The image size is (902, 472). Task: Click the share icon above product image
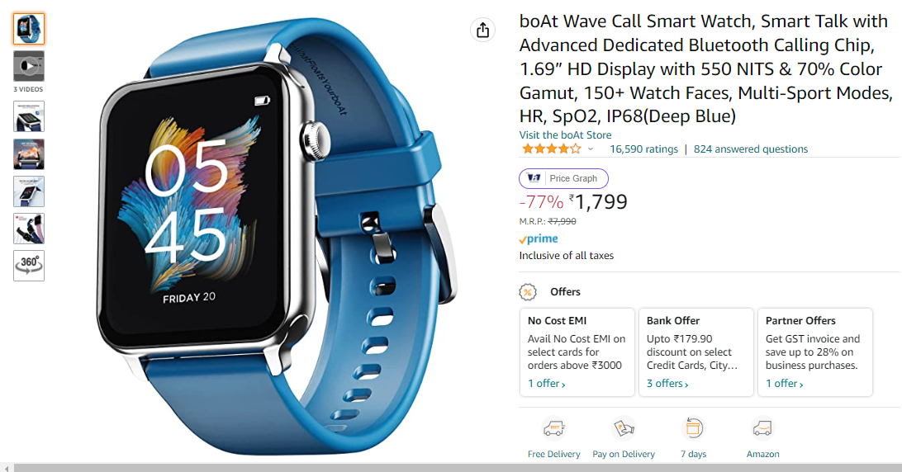tap(482, 30)
